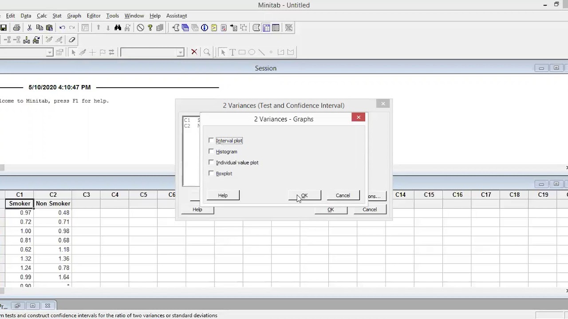The width and height of the screenshot is (568, 319).
Task: Enable the Boxplot checkbox
Action: (211, 174)
